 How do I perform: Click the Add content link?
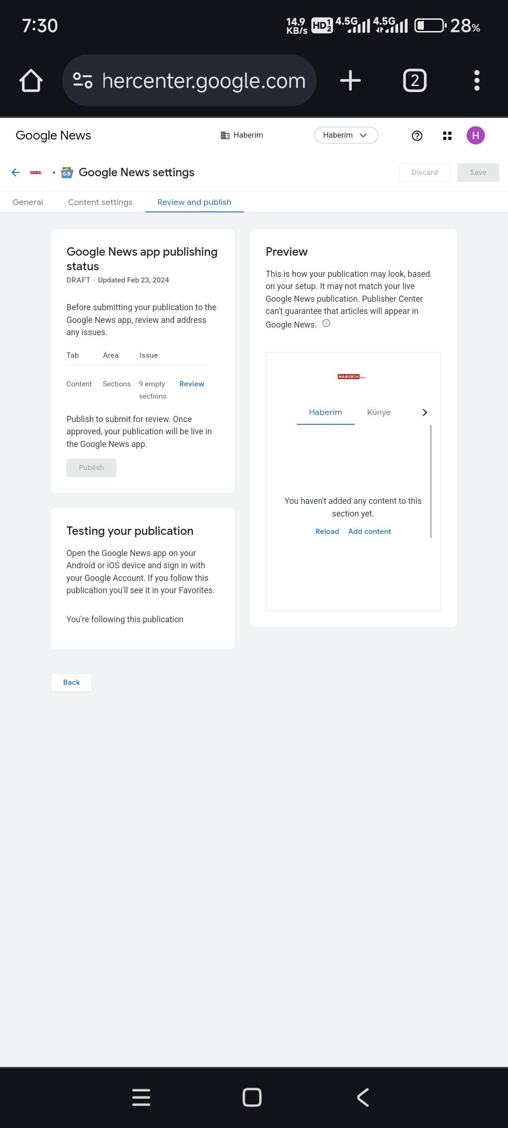pyautogui.click(x=370, y=532)
